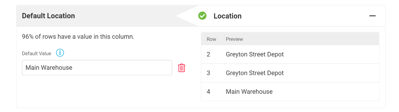Collapse the Location panel with minus icon
The image size is (399, 112).
(372, 16)
